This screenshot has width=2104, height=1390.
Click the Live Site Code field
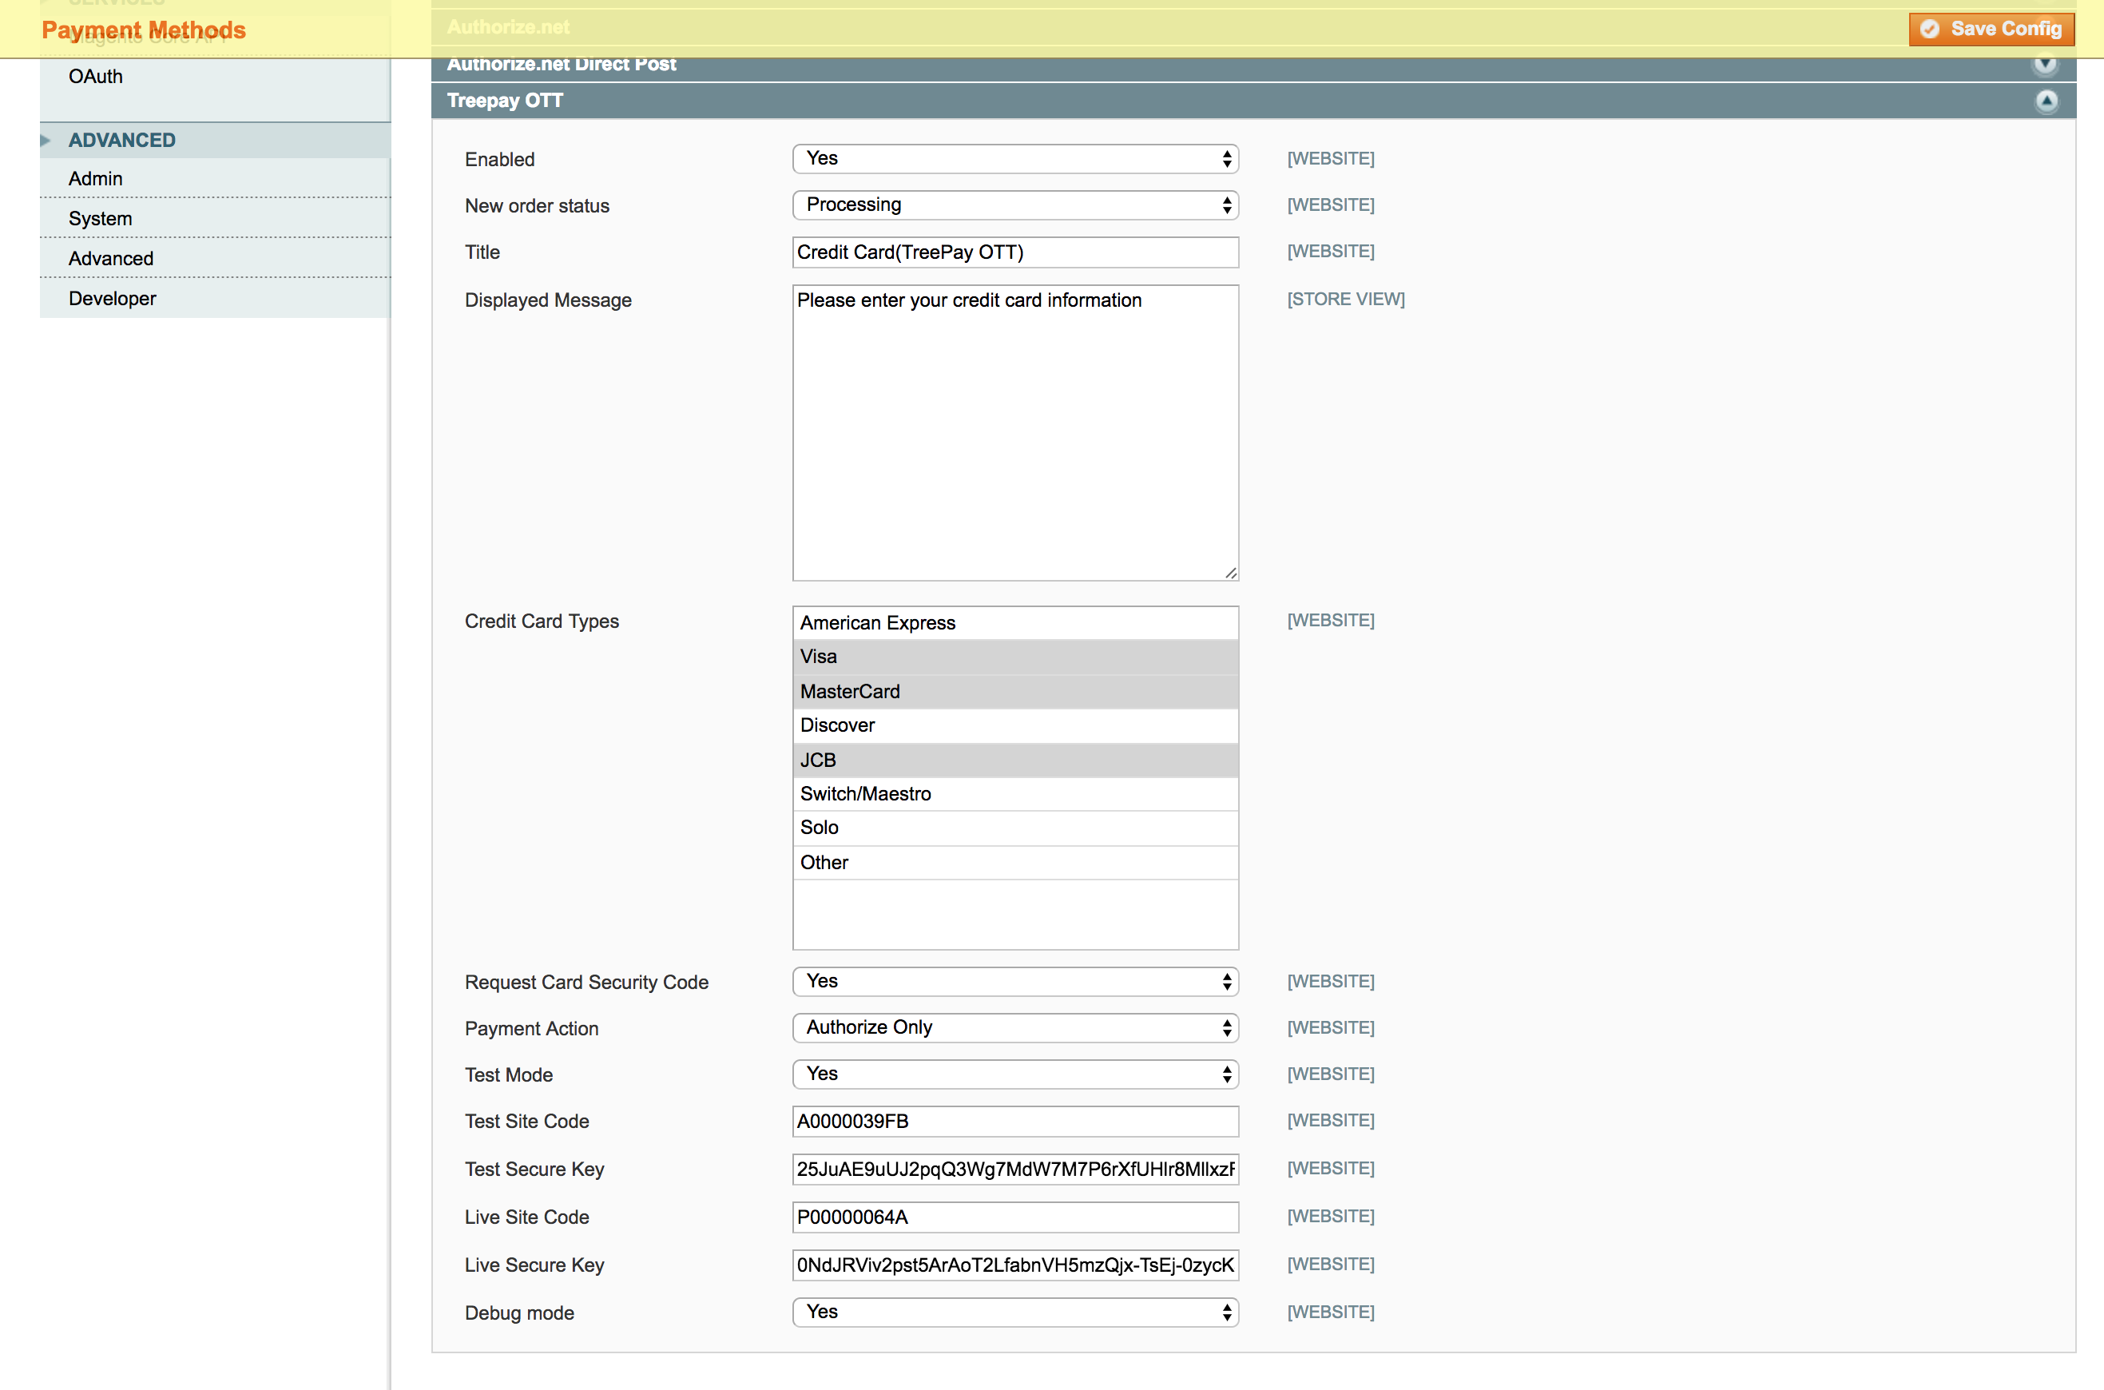click(x=1014, y=1217)
